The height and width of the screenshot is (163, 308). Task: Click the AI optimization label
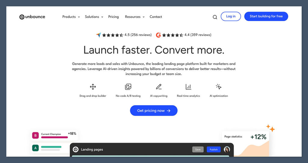pos(219,96)
